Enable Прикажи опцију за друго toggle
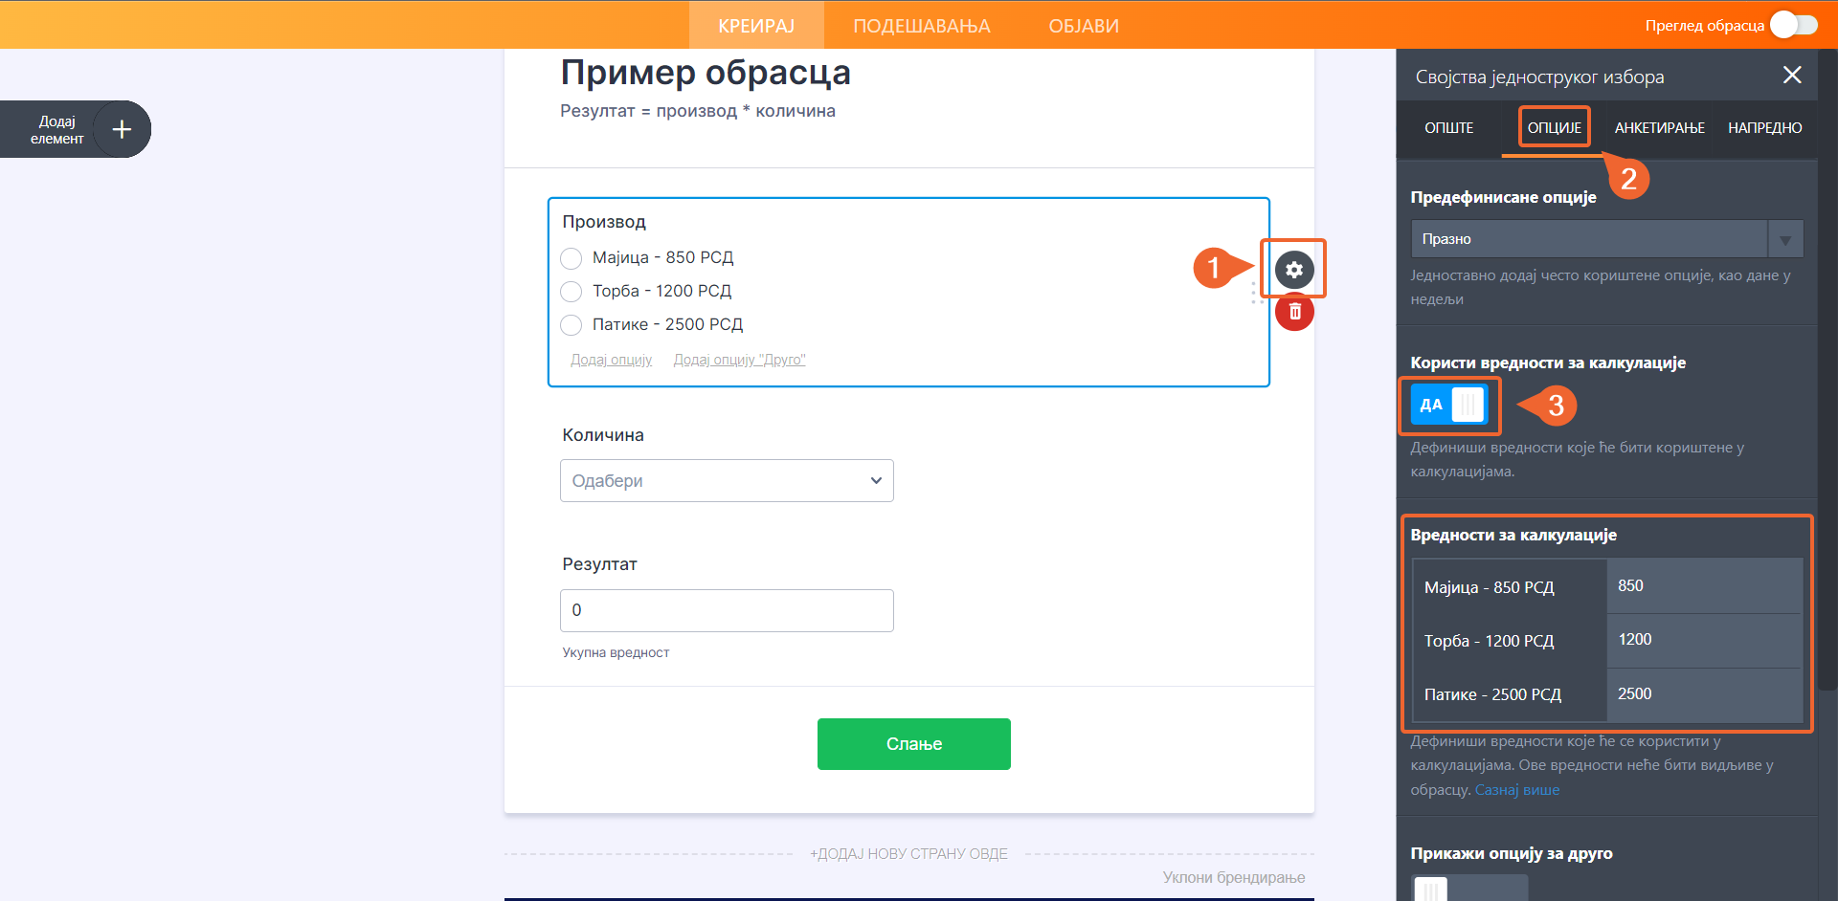 point(1468,890)
